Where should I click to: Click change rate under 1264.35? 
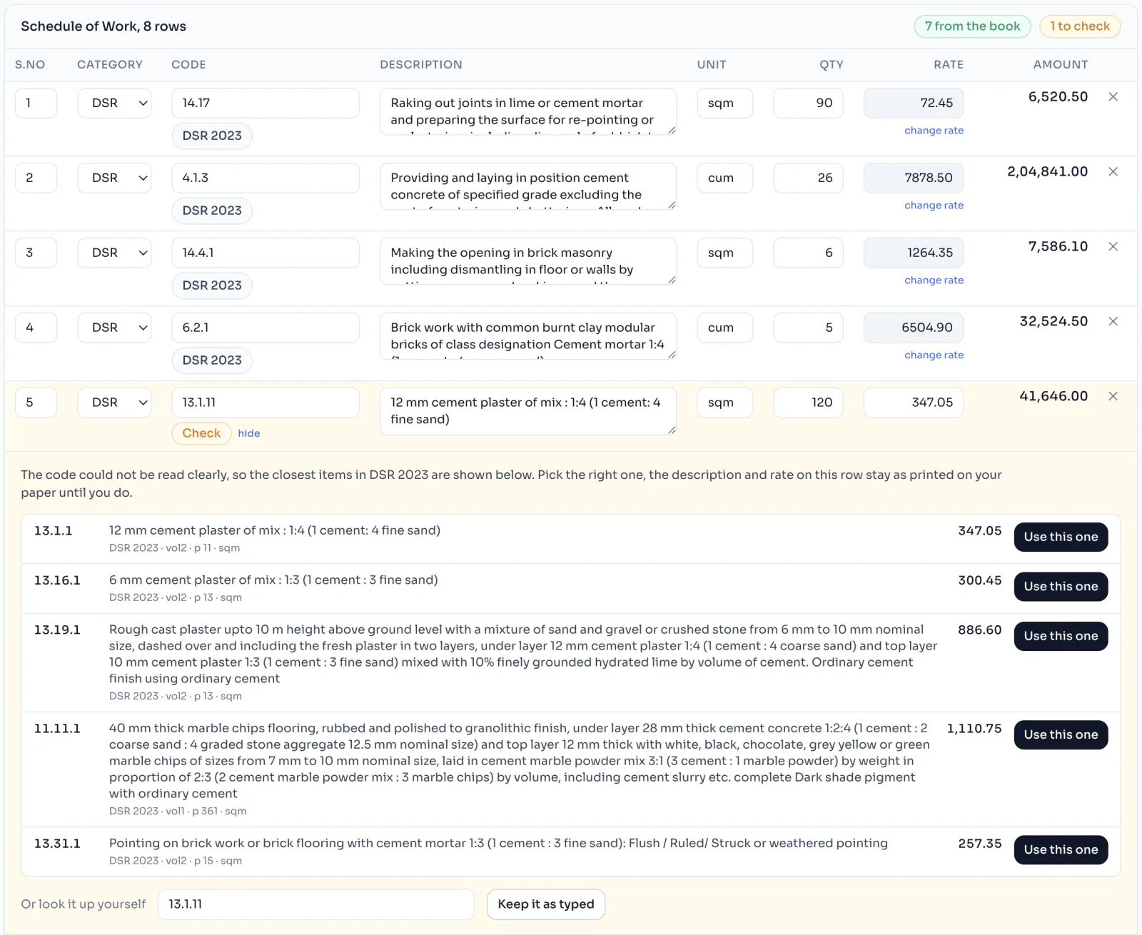pos(934,280)
